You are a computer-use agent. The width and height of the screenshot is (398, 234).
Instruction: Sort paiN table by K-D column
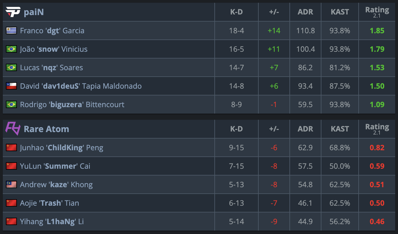point(236,12)
